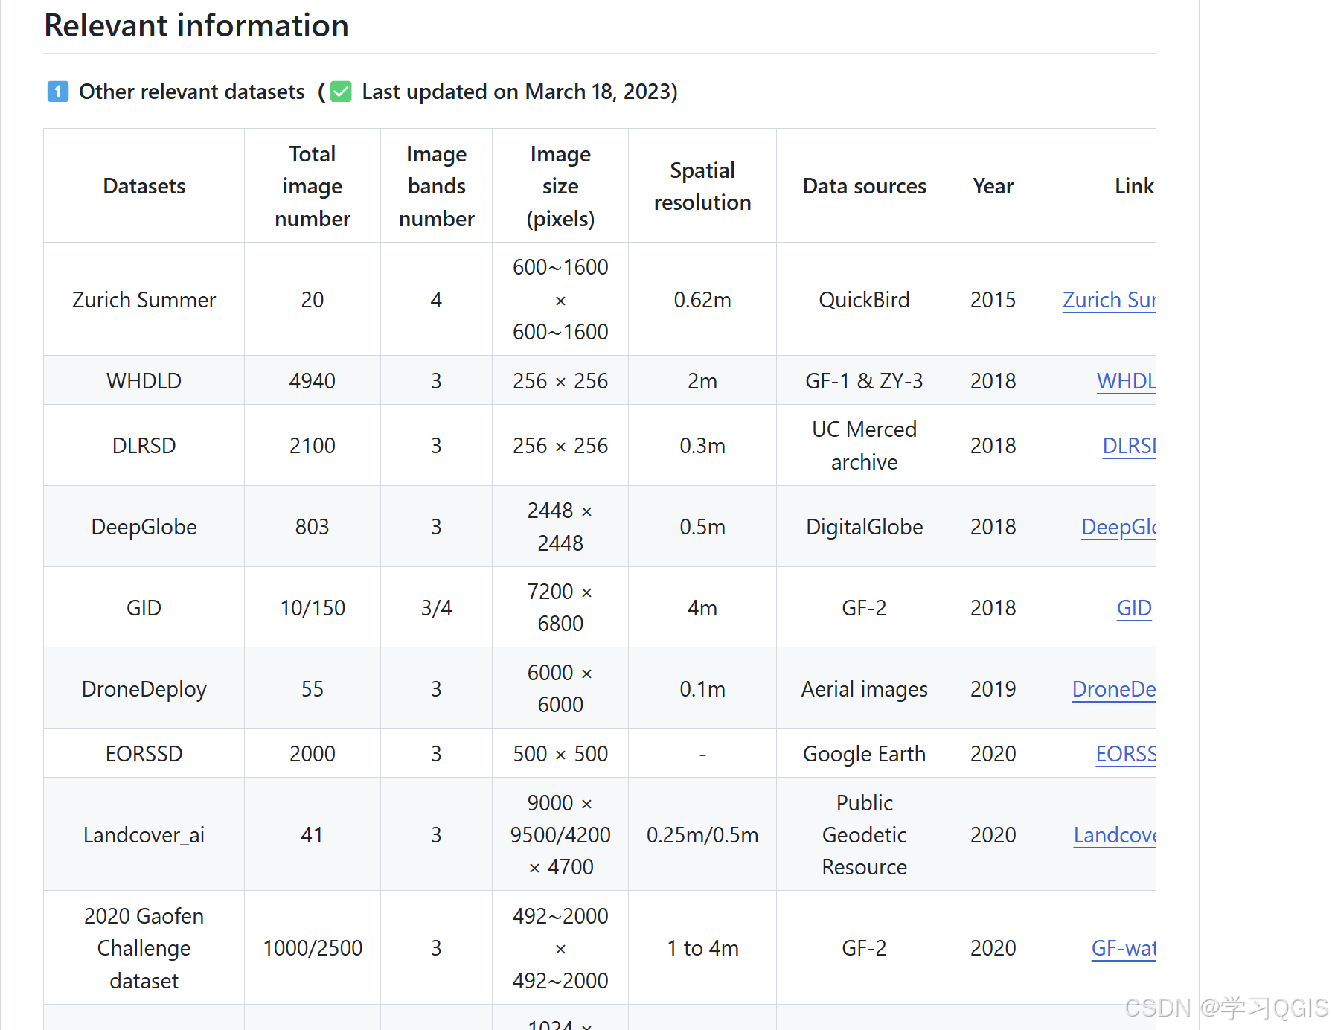Follow the Landcover_ai dataset link
1332x1030 pixels.
coord(1115,835)
